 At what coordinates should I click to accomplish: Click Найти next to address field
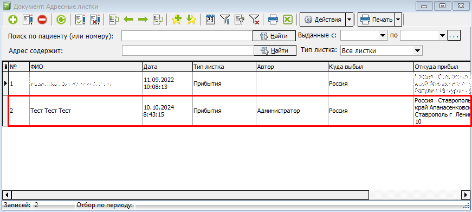click(x=275, y=50)
